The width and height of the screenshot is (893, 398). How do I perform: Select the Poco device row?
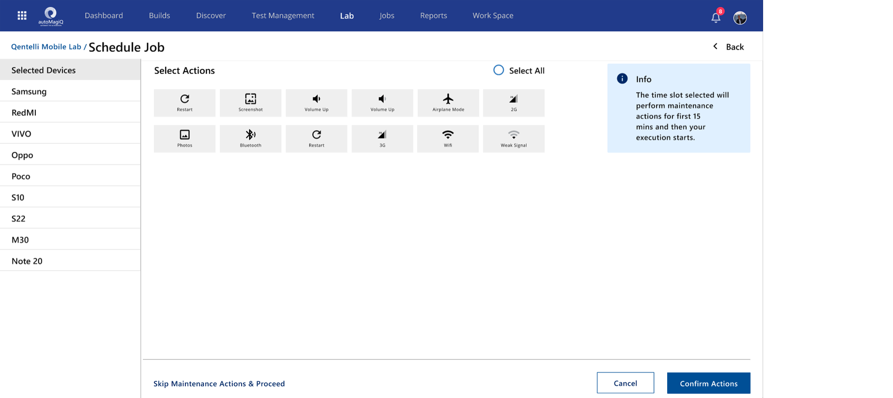click(70, 176)
